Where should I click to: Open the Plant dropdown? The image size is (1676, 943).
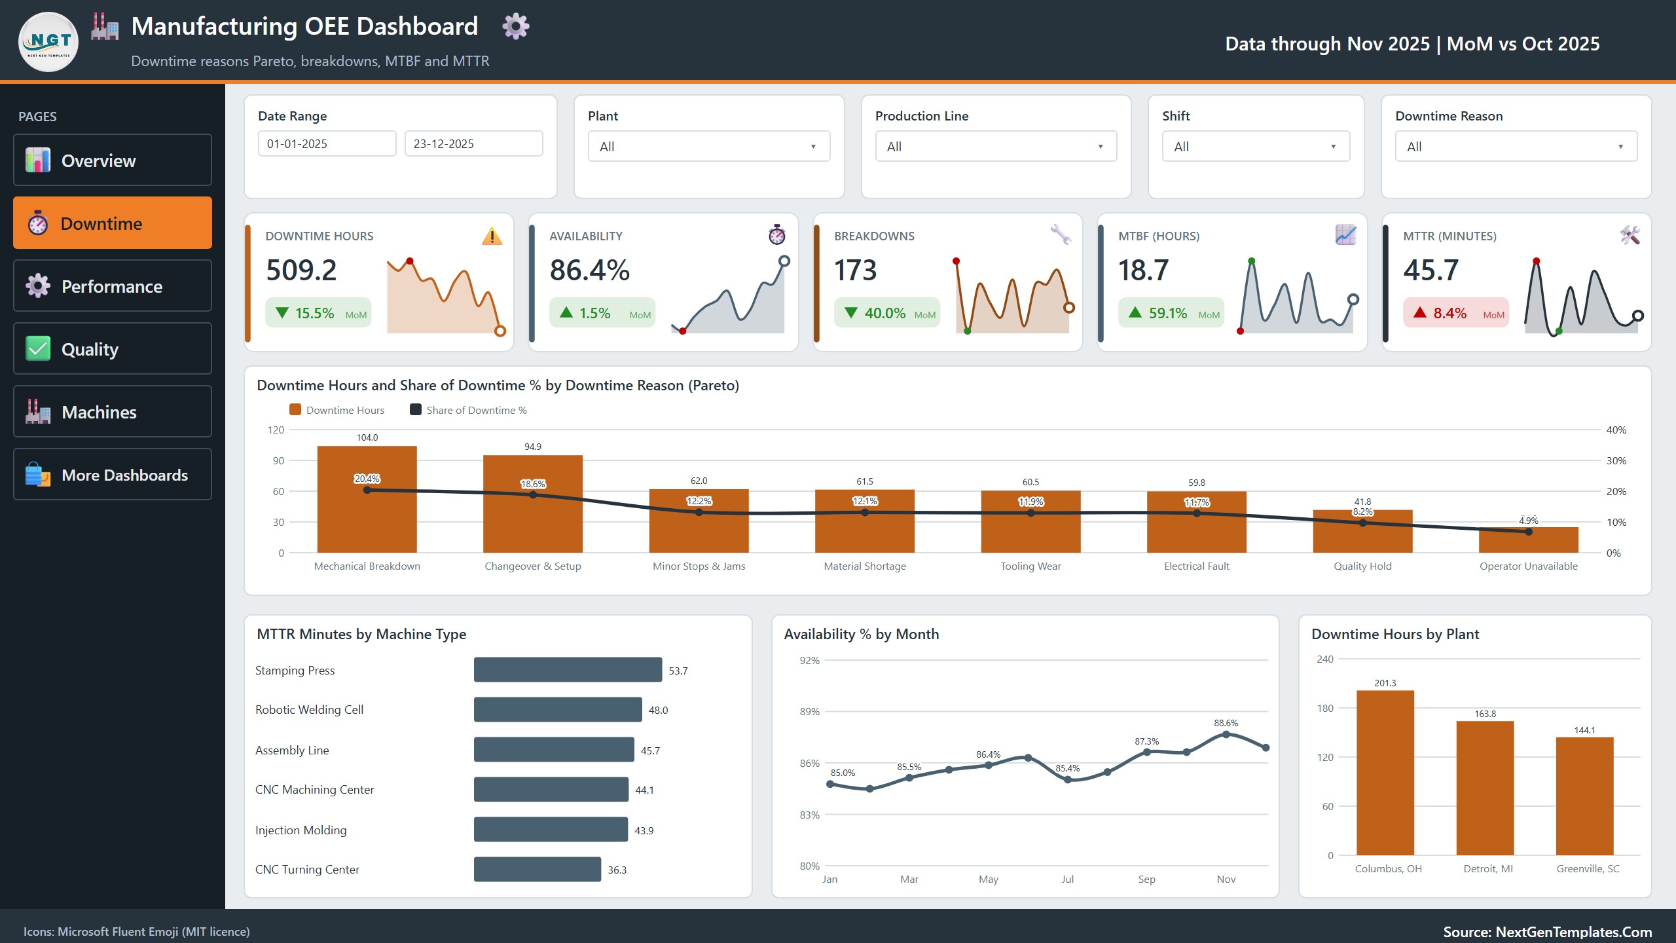click(709, 147)
